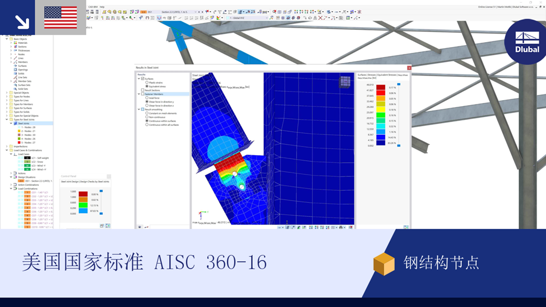Image resolution: width=546 pixels, height=307 pixels.
Task: Collapse the Surfaces group in Results
Action: click(139, 79)
